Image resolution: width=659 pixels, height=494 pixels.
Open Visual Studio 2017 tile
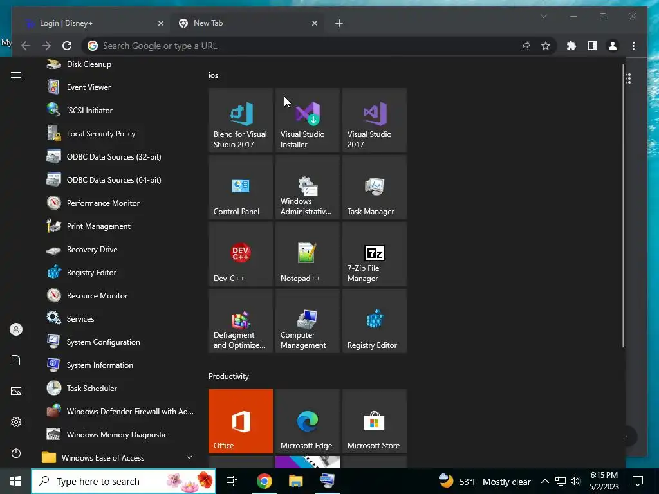pos(375,120)
